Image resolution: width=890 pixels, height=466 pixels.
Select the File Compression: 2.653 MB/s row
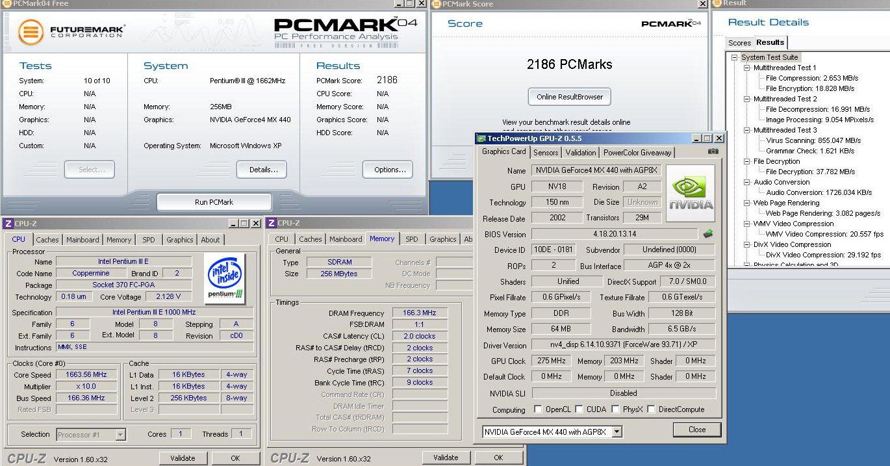coord(812,78)
